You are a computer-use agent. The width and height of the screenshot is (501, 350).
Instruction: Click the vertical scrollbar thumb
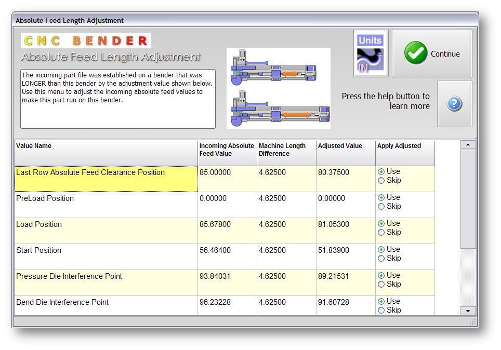coord(468,198)
